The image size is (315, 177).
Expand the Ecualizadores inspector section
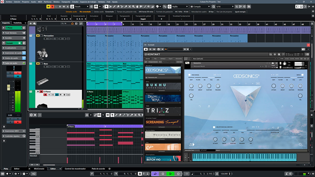click(x=14, y=48)
